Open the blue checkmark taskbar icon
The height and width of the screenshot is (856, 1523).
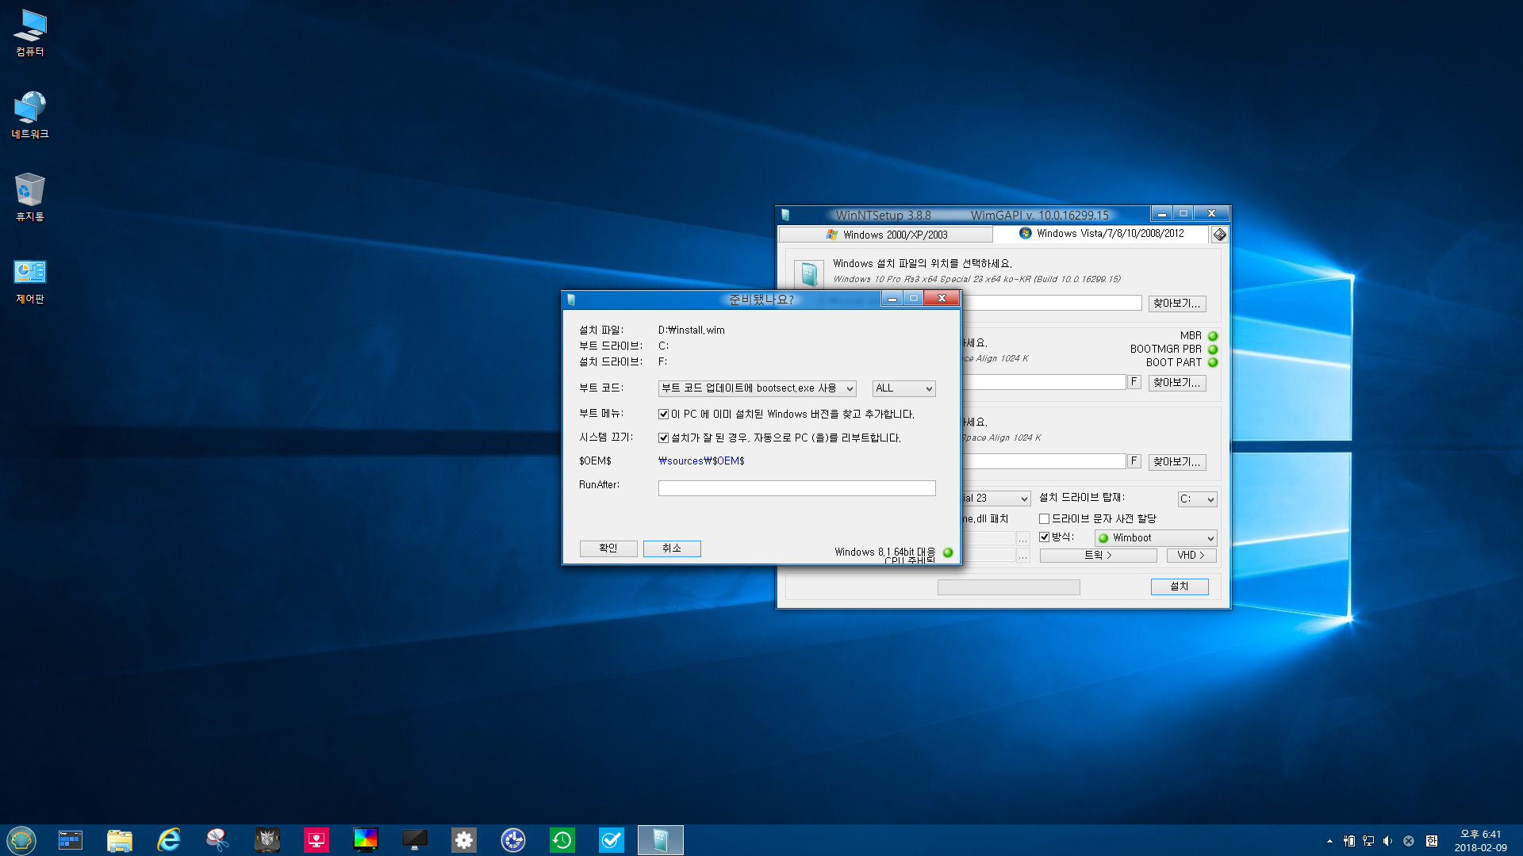point(612,840)
